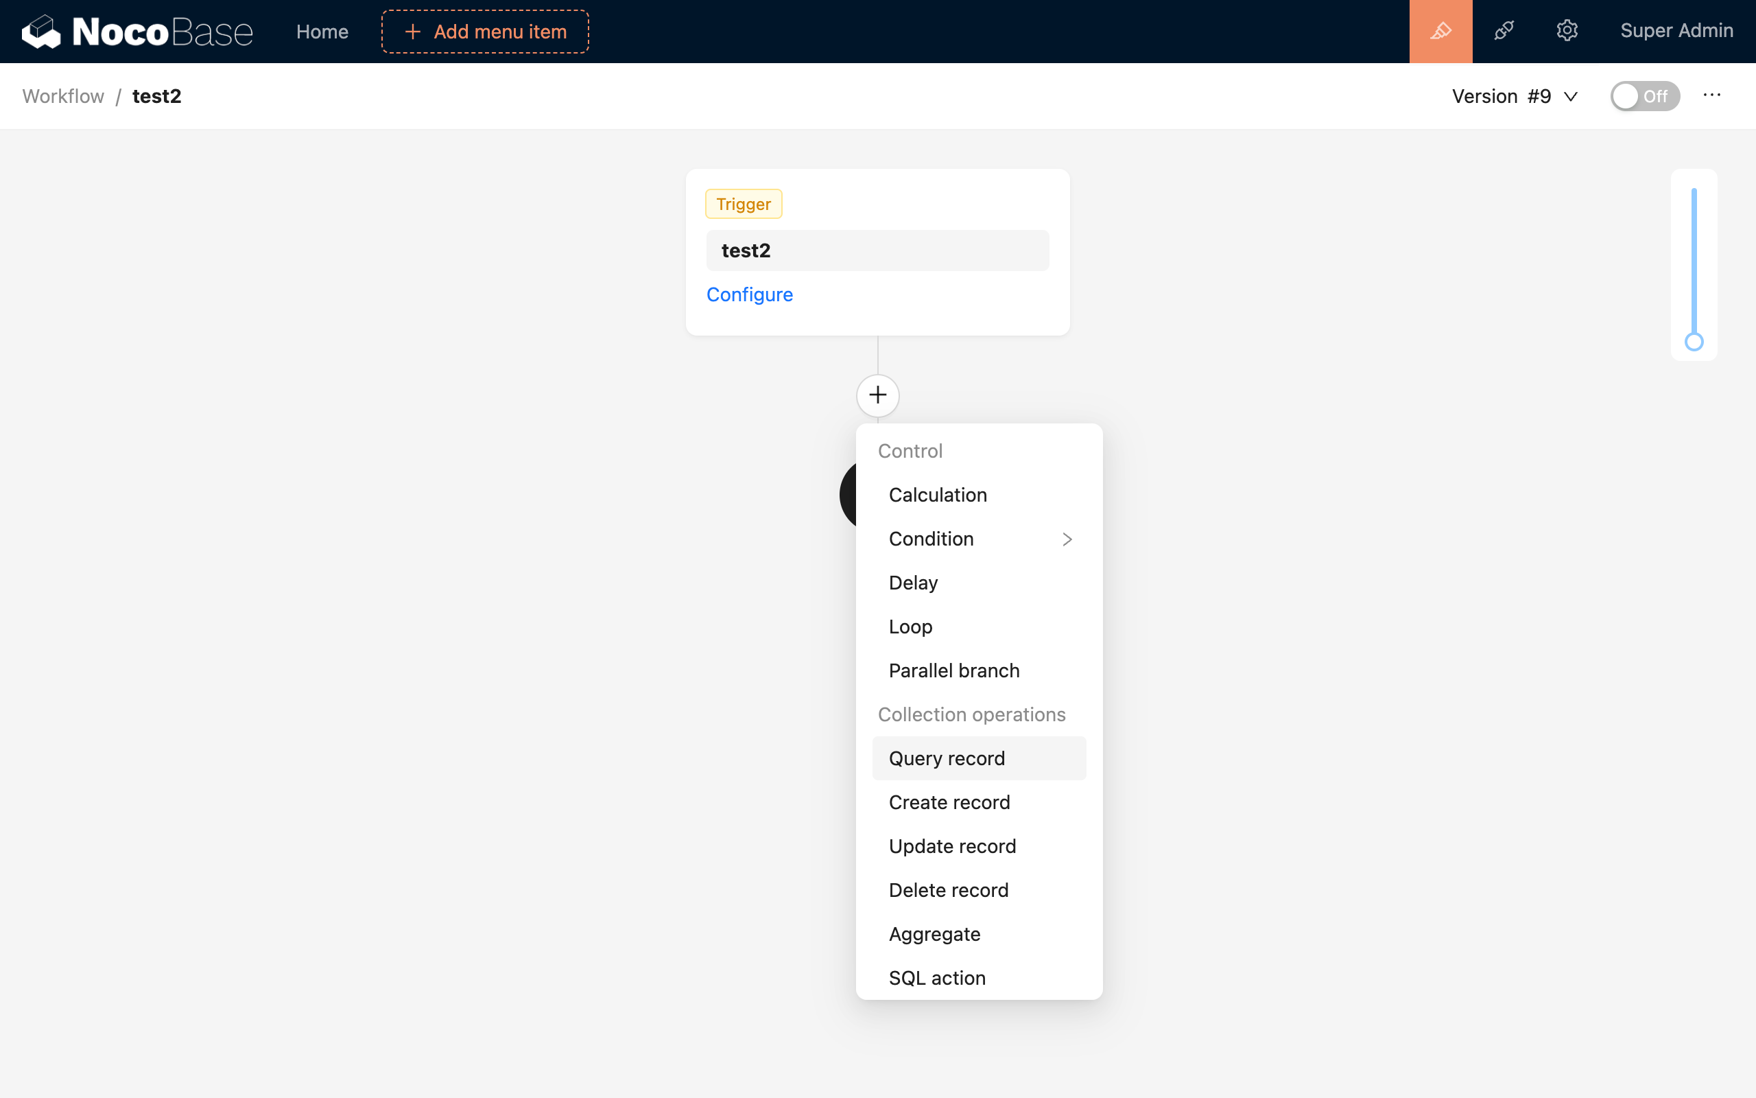
Task: Enable the workflow using the Off toggle
Action: (x=1644, y=95)
